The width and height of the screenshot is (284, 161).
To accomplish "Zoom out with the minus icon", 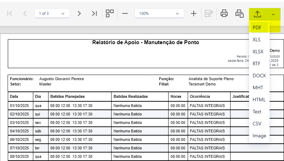I will [125, 13].
